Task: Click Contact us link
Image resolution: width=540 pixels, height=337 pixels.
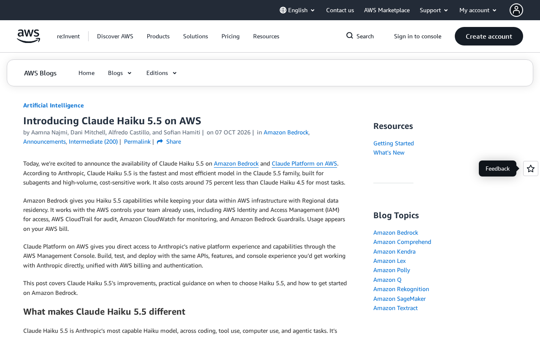Action: click(x=340, y=10)
